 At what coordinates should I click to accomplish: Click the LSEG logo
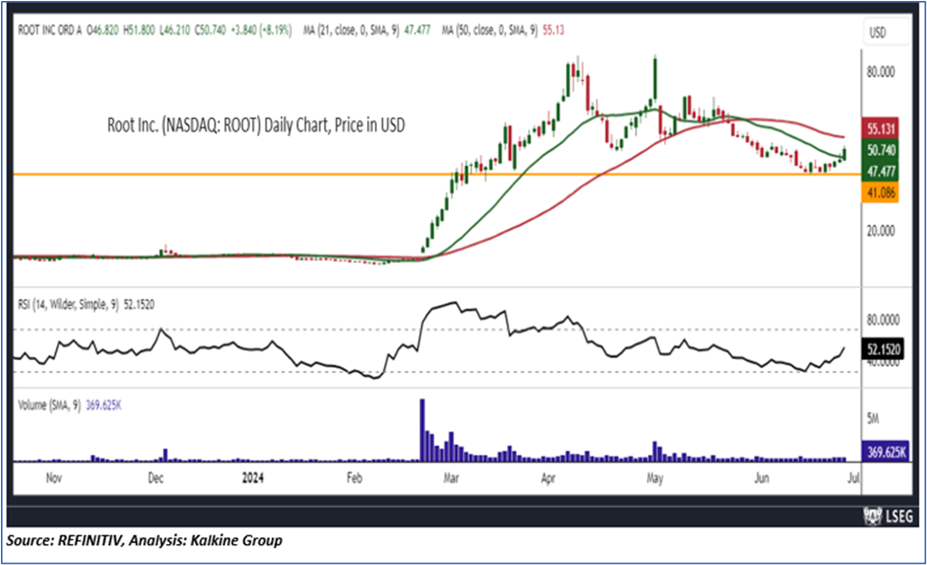[888, 516]
